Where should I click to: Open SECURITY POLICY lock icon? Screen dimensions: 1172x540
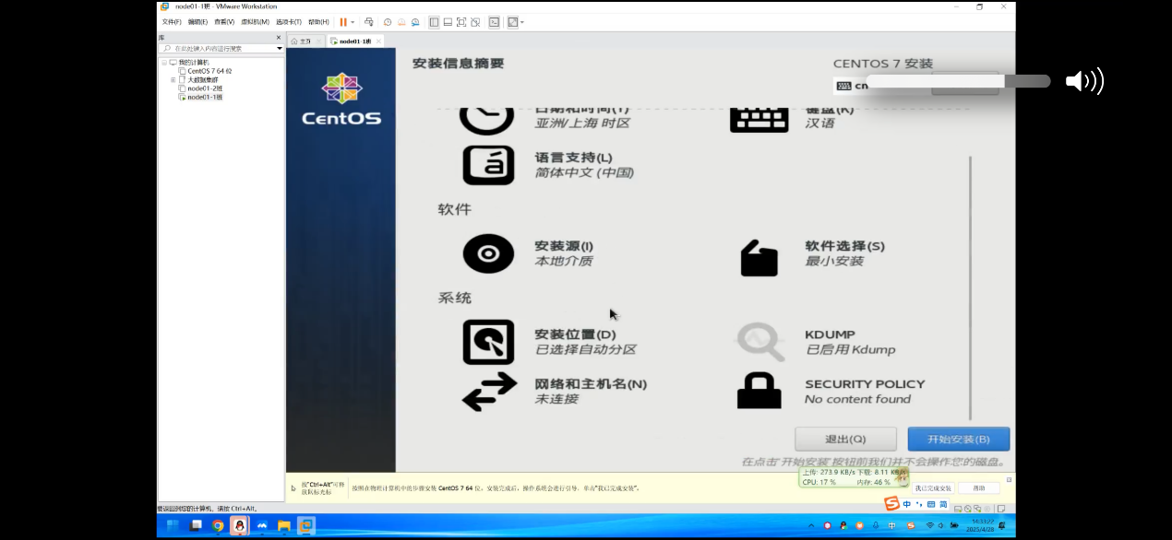pos(759,391)
